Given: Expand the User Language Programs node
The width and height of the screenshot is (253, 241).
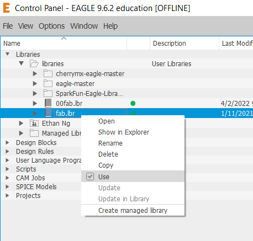Looking at the screenshot, I should tap(7, 160).
